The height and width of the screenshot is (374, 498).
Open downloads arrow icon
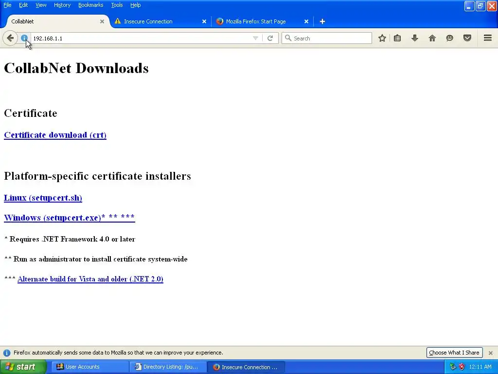[x=415, y=38]
